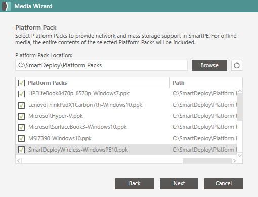This screenshot has width=258, height=197.
Task: Click the Platform Pack Location field
Action: tap(101, 65)
